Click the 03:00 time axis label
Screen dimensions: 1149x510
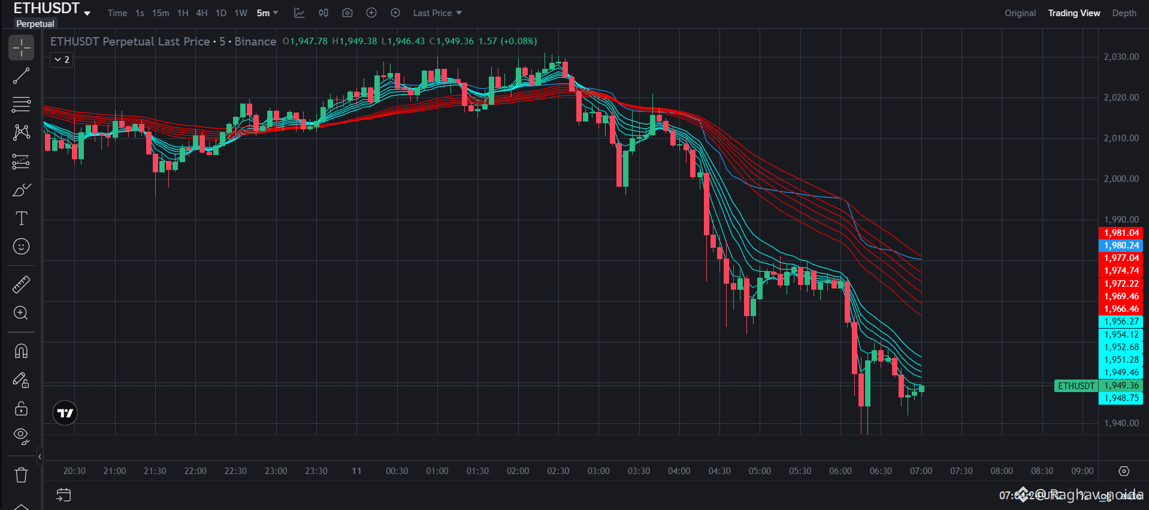tap(598, 471)
